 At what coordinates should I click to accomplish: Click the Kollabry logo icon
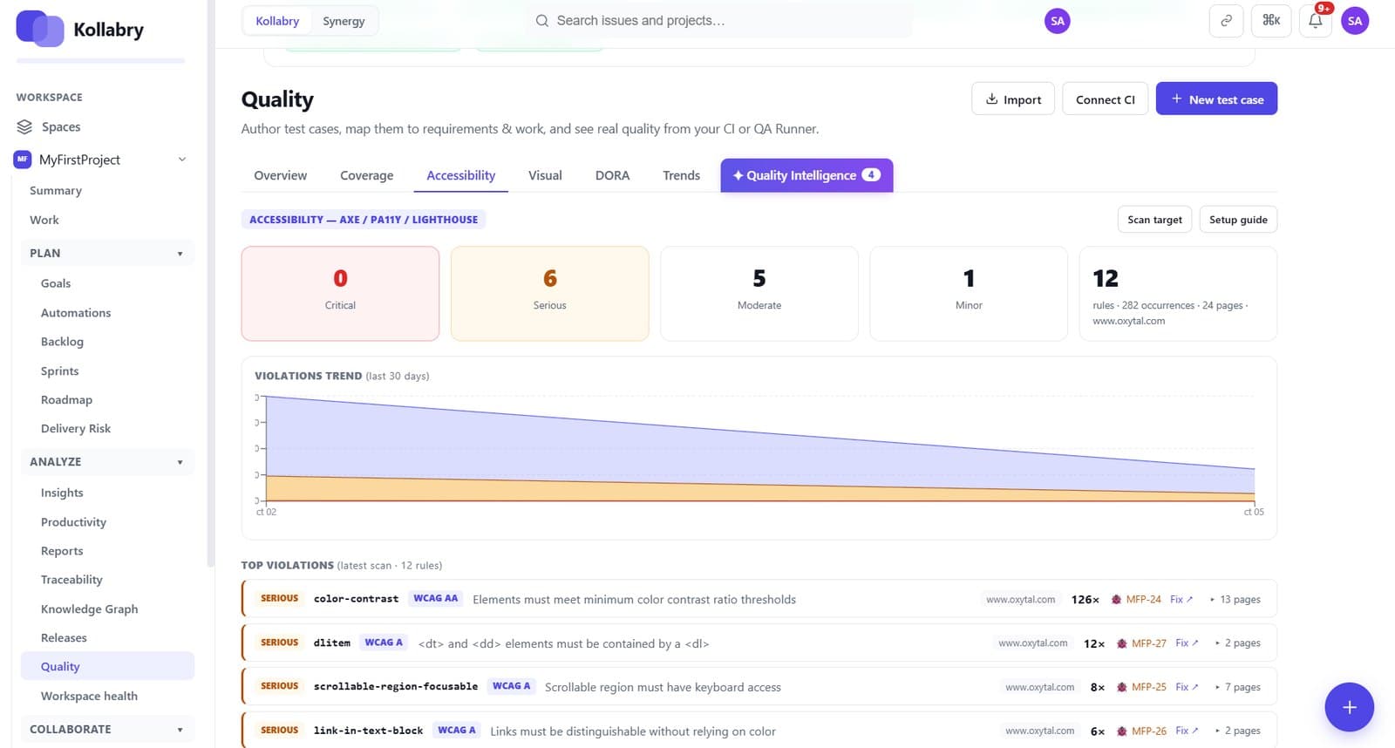40,29
